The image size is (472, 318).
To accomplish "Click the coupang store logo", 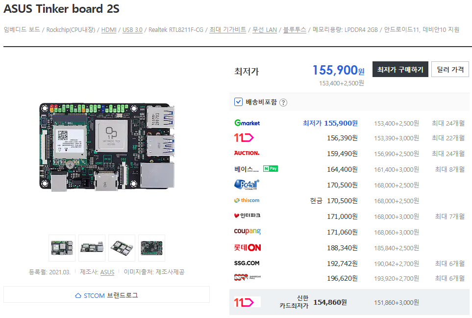I will (248, 231).
